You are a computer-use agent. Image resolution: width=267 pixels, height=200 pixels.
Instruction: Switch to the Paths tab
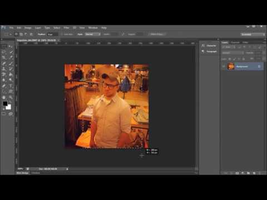coord(245,42)
